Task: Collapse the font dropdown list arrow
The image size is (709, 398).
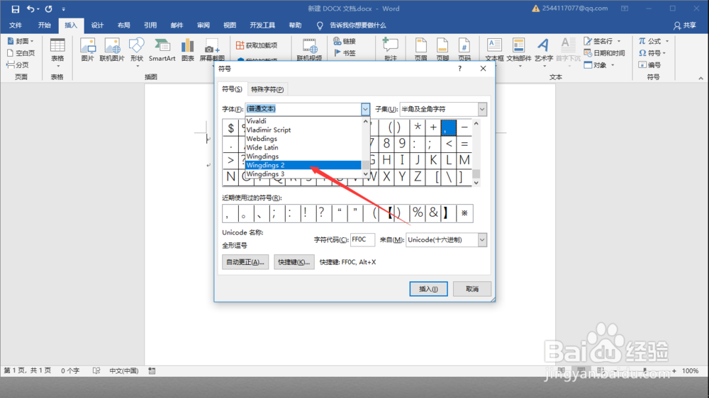Action: pyautogui.click(x=365, y=109)
